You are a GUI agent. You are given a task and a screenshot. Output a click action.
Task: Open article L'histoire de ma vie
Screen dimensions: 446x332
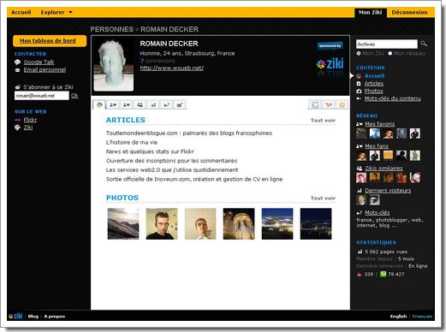[132, 142]
